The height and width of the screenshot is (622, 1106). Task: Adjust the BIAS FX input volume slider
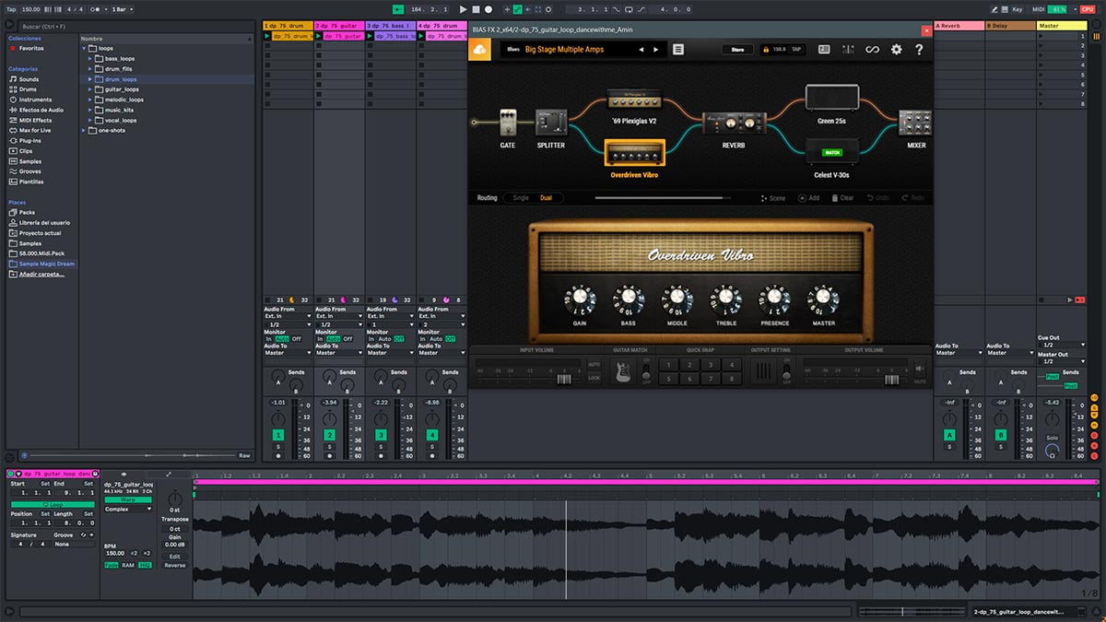[x=564, y=380]
